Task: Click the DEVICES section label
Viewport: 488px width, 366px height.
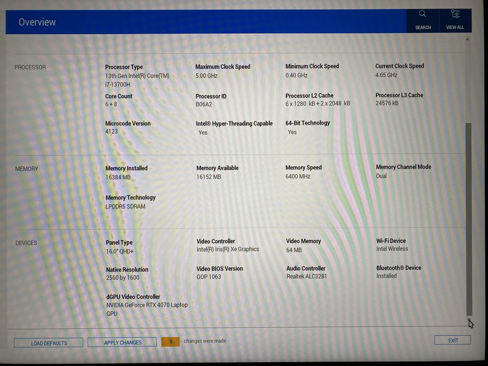Action: tap(26, 243)
